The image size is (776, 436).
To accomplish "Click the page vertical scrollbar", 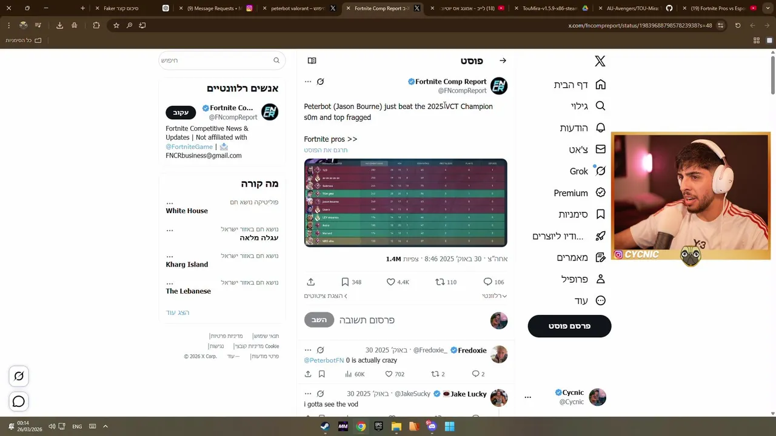I will pyautogui.click(x=773, y=74).
